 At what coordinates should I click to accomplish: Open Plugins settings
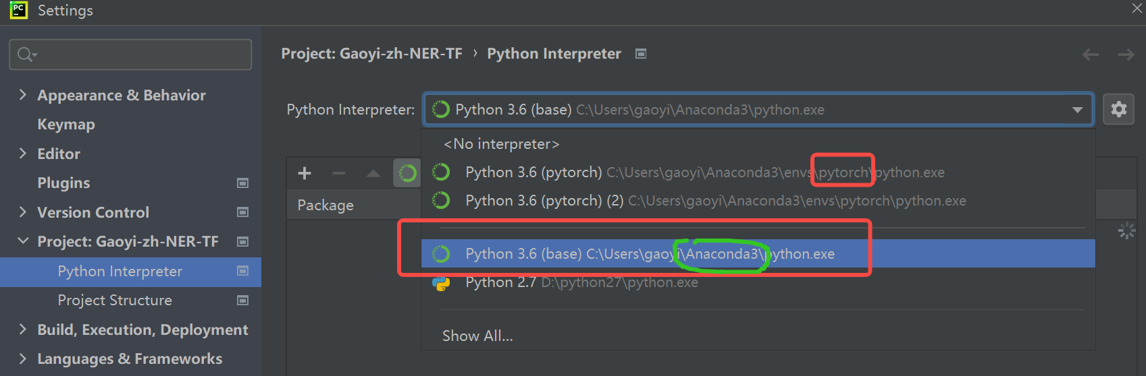pyautogui.click(x=63, y=183)
